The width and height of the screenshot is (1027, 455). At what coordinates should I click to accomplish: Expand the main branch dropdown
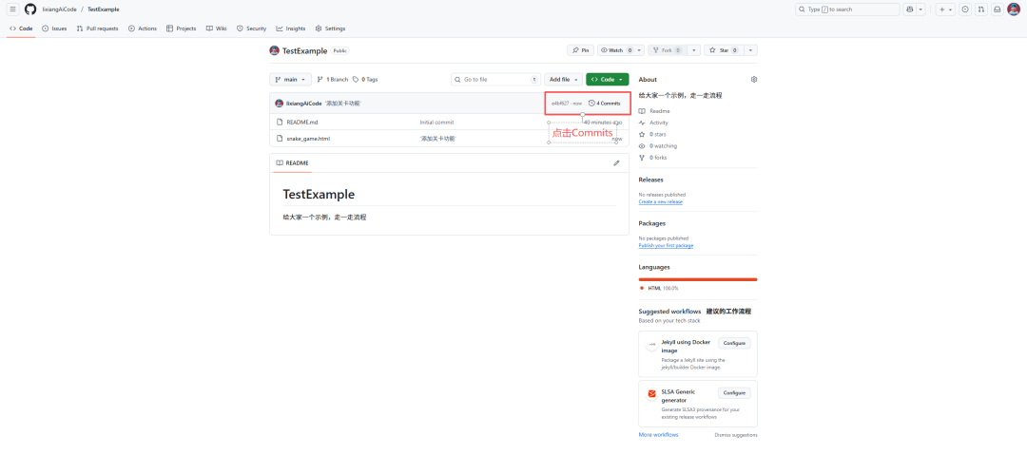pyautogui.click(x=290, y=80)
